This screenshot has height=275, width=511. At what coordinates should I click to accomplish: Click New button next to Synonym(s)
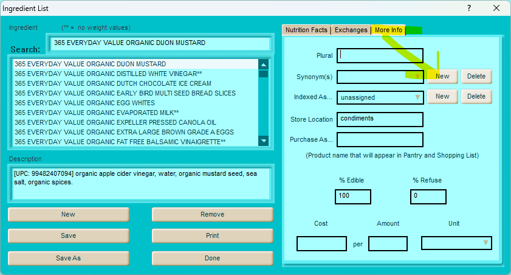(442, 76)
